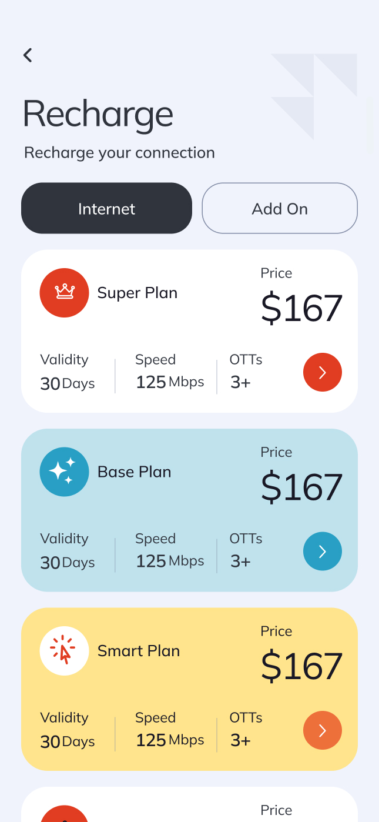Tap the cursor-click icon on Smart Plan
The image size is (379, 822).
(x=64, y=650)
